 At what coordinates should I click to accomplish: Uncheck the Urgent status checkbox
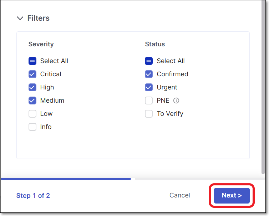point(149,87)
